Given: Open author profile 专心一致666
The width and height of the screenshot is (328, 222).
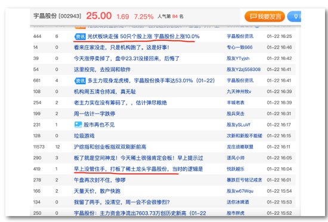Looking at the screenshot, I should pyautogui.click(x=240, y=48).
